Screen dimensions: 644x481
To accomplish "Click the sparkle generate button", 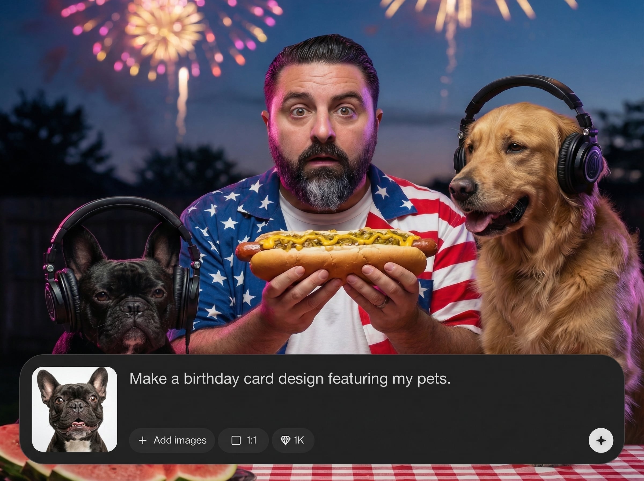I will click(601, 440).
